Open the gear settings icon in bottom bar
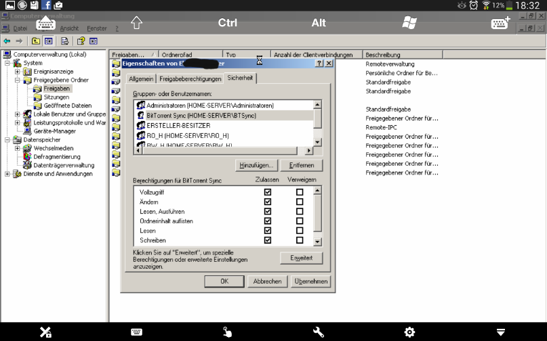The height and width of the screenshot is (341, 547). pos(409,332)
